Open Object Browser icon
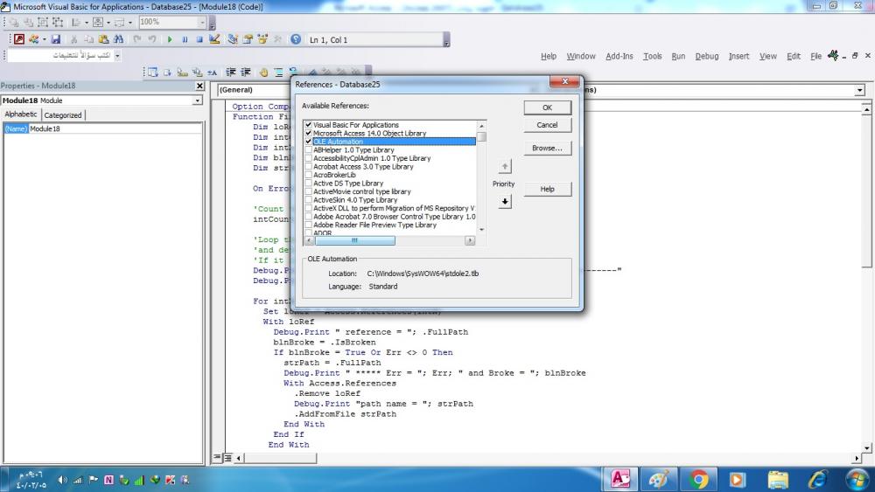The image size is (875, 492). (262, 39)
